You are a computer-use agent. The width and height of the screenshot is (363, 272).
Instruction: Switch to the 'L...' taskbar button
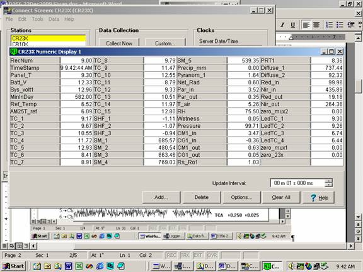pyautogui.click(x=183, y=266)
